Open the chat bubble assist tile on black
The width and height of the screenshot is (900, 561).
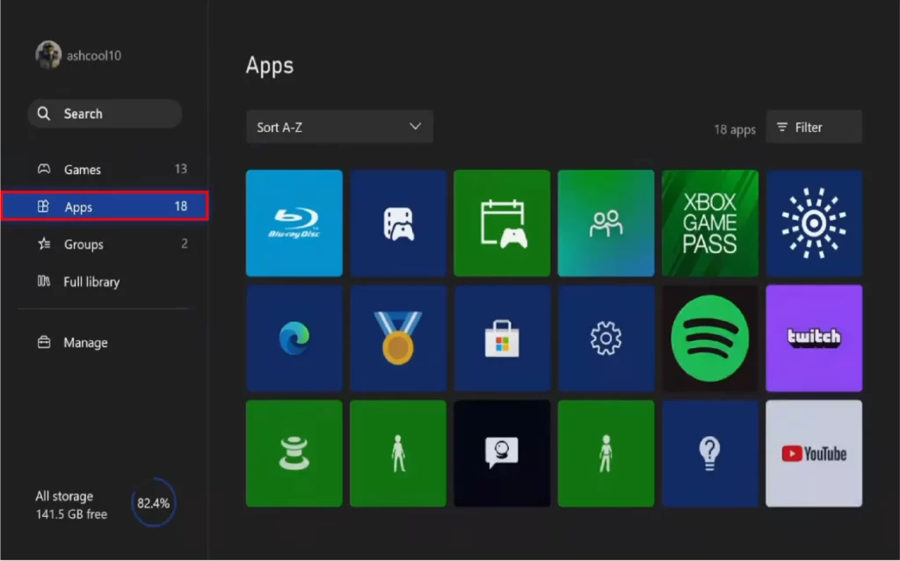coord(502,454)
